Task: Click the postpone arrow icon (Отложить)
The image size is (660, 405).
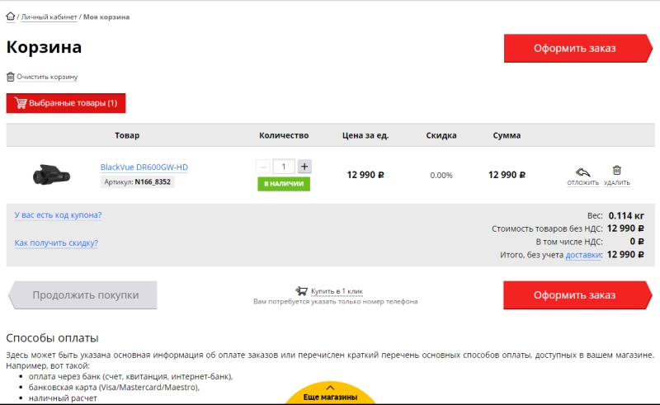Action: (x=582, y=172)
